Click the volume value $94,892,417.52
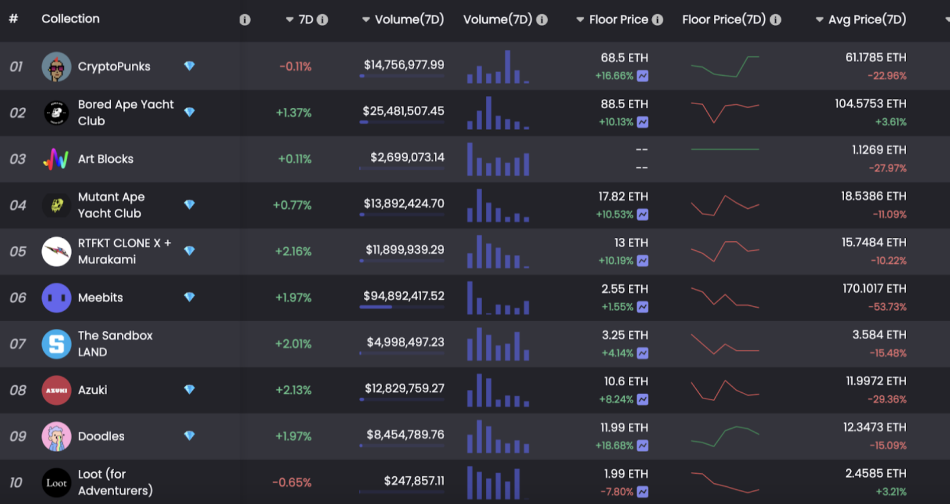 (404, 296)
